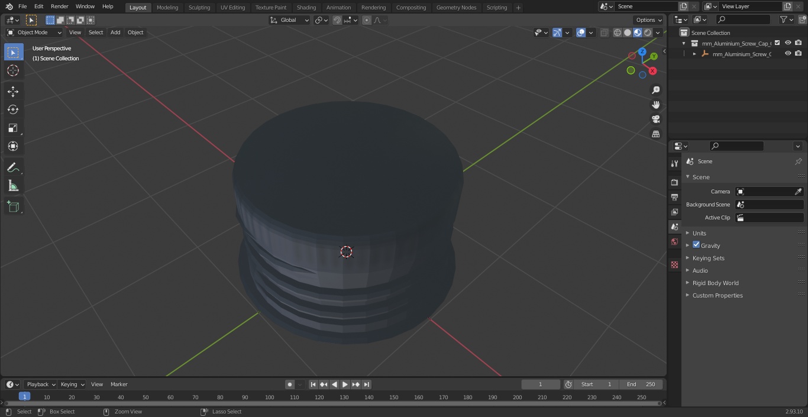Open the View Layer properties tab
808x417 pixels.
click(x=674, y=212)
